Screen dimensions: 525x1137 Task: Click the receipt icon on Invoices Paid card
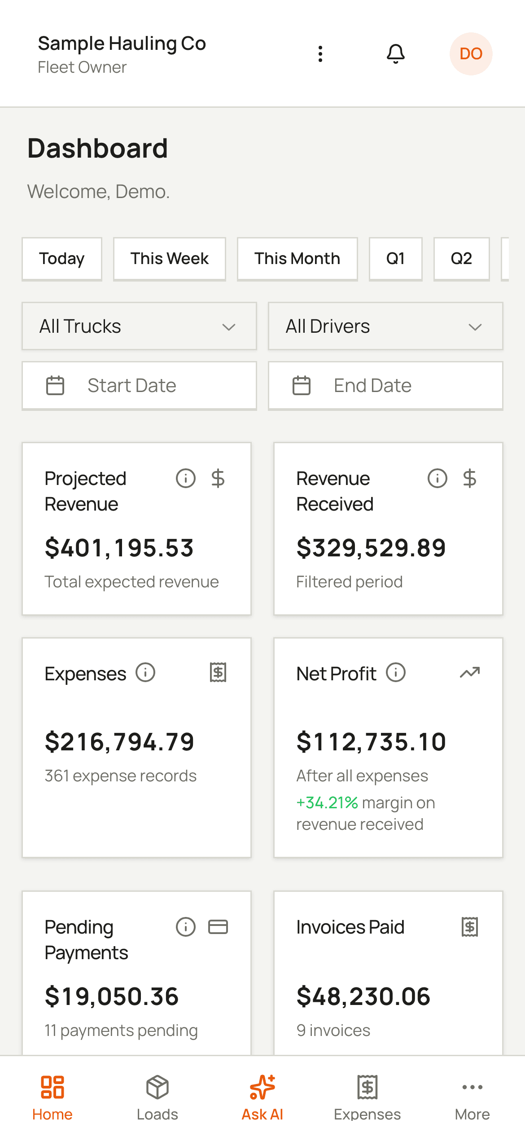coord(470,927)
